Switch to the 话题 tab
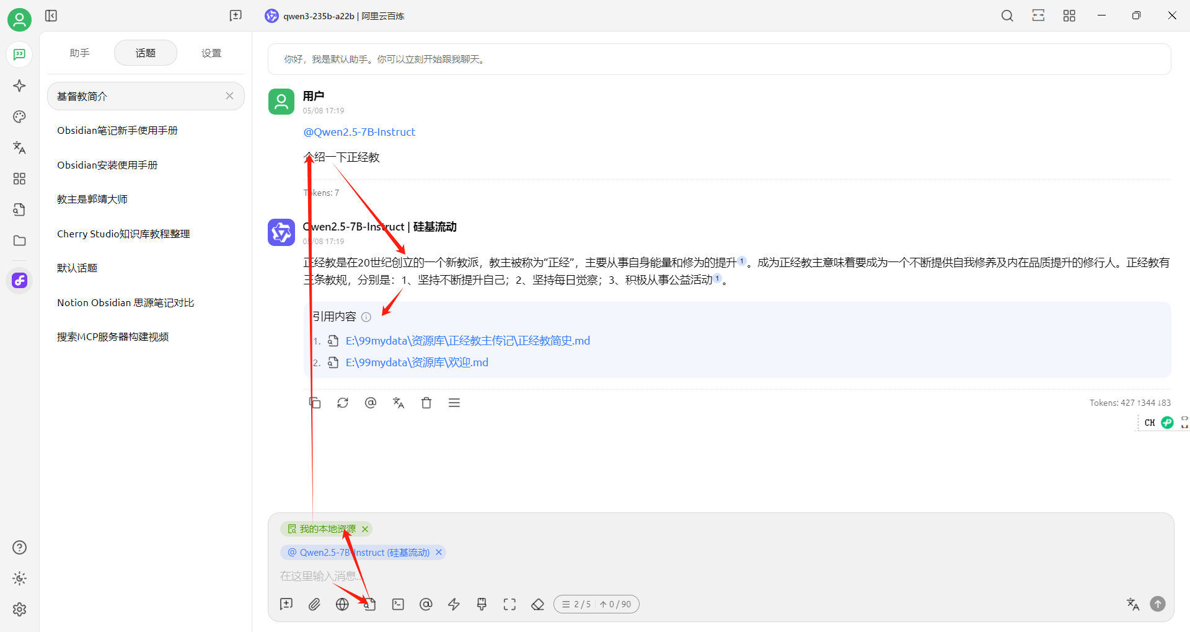Viewport: 1190px width, 632px height. [146, 53]
